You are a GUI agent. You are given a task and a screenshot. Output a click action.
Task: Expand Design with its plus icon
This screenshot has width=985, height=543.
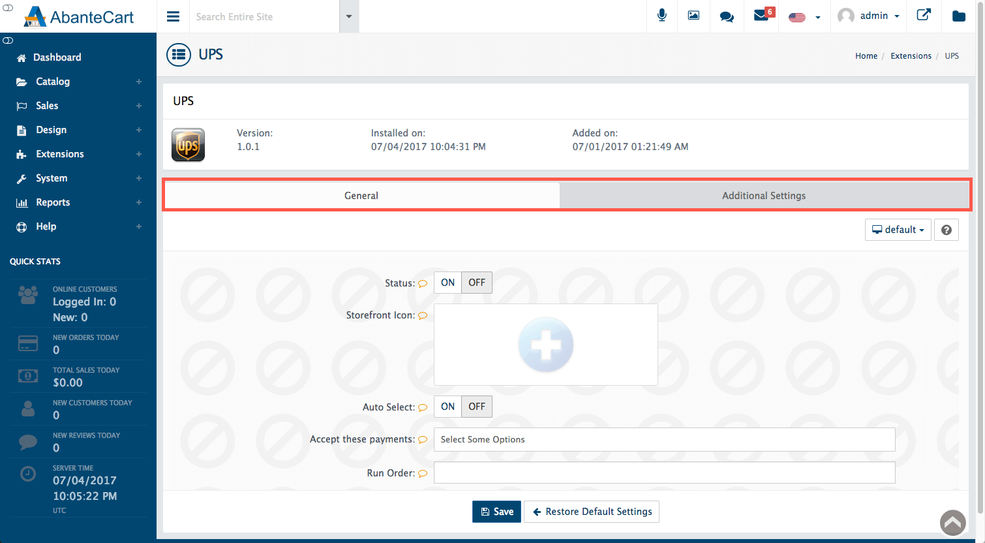(x=139, y=130)
